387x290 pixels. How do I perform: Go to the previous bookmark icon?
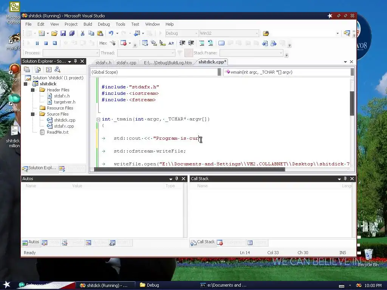[265, 43]
